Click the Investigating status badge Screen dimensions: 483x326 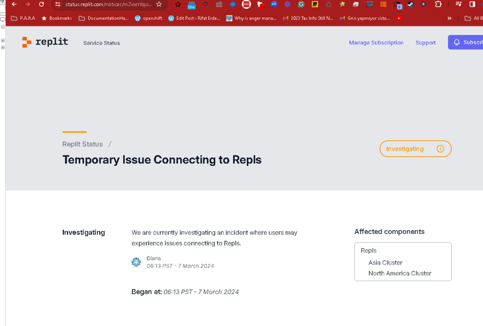coord(415,149)
